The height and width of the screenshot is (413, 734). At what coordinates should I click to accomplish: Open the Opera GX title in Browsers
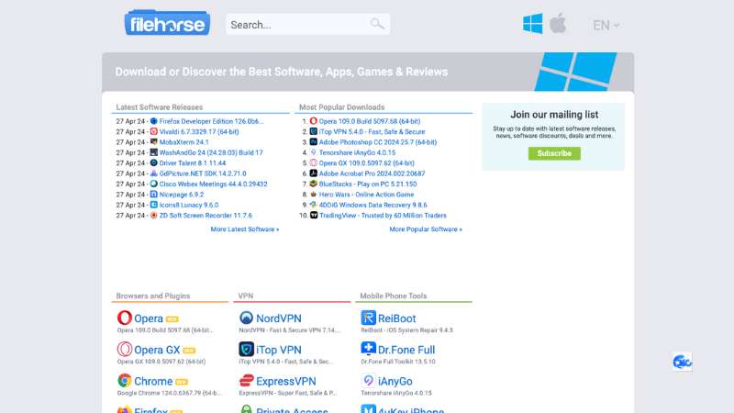157,350
